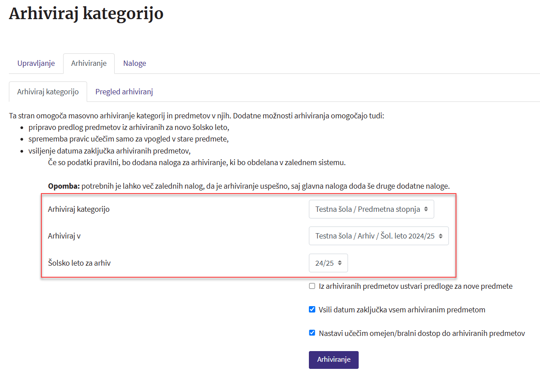The image size is (540, 380).
Task: Switch to the Upravljanje tab
Action: (x=36, y=63)
